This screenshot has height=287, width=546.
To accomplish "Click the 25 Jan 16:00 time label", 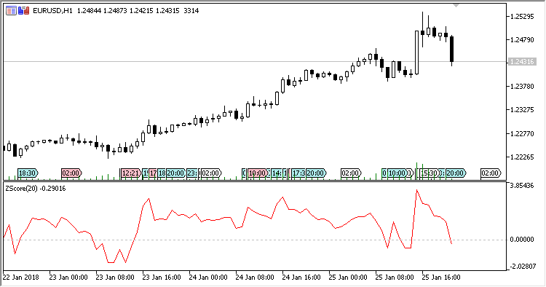I will (441, 278).
